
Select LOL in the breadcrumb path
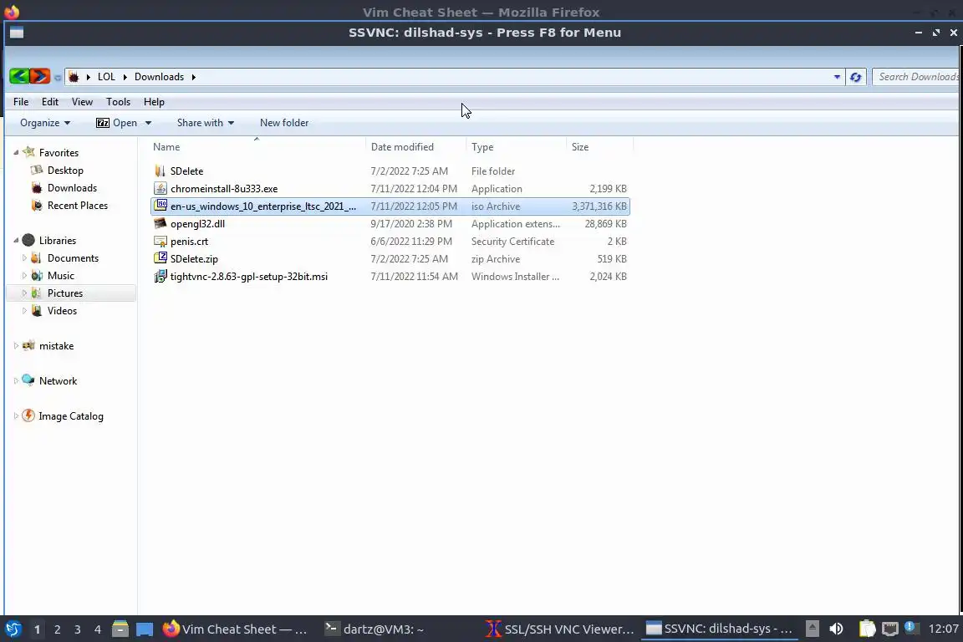[106, 77]
